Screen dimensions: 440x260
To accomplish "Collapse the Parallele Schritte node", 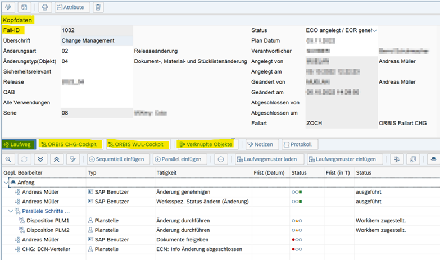I will pyautogui.click(x=11, y=211).
